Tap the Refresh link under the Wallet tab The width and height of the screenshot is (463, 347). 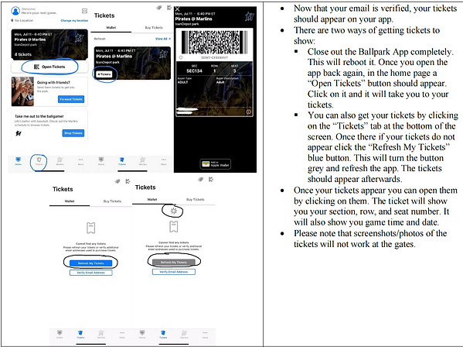tap(100, 39)
